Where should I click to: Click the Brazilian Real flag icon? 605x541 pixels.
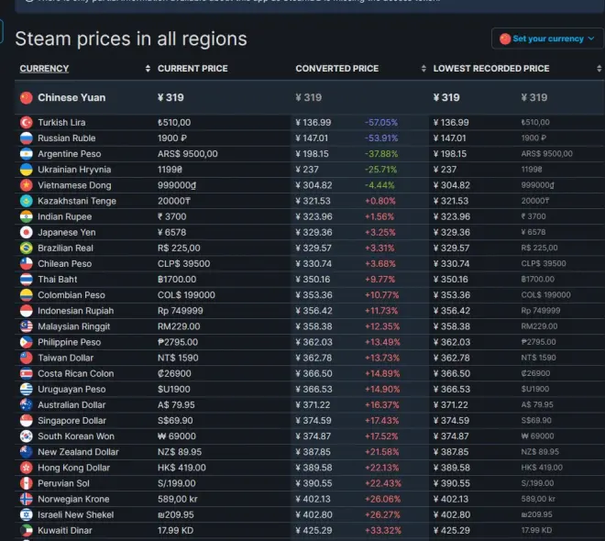(27, 248)
